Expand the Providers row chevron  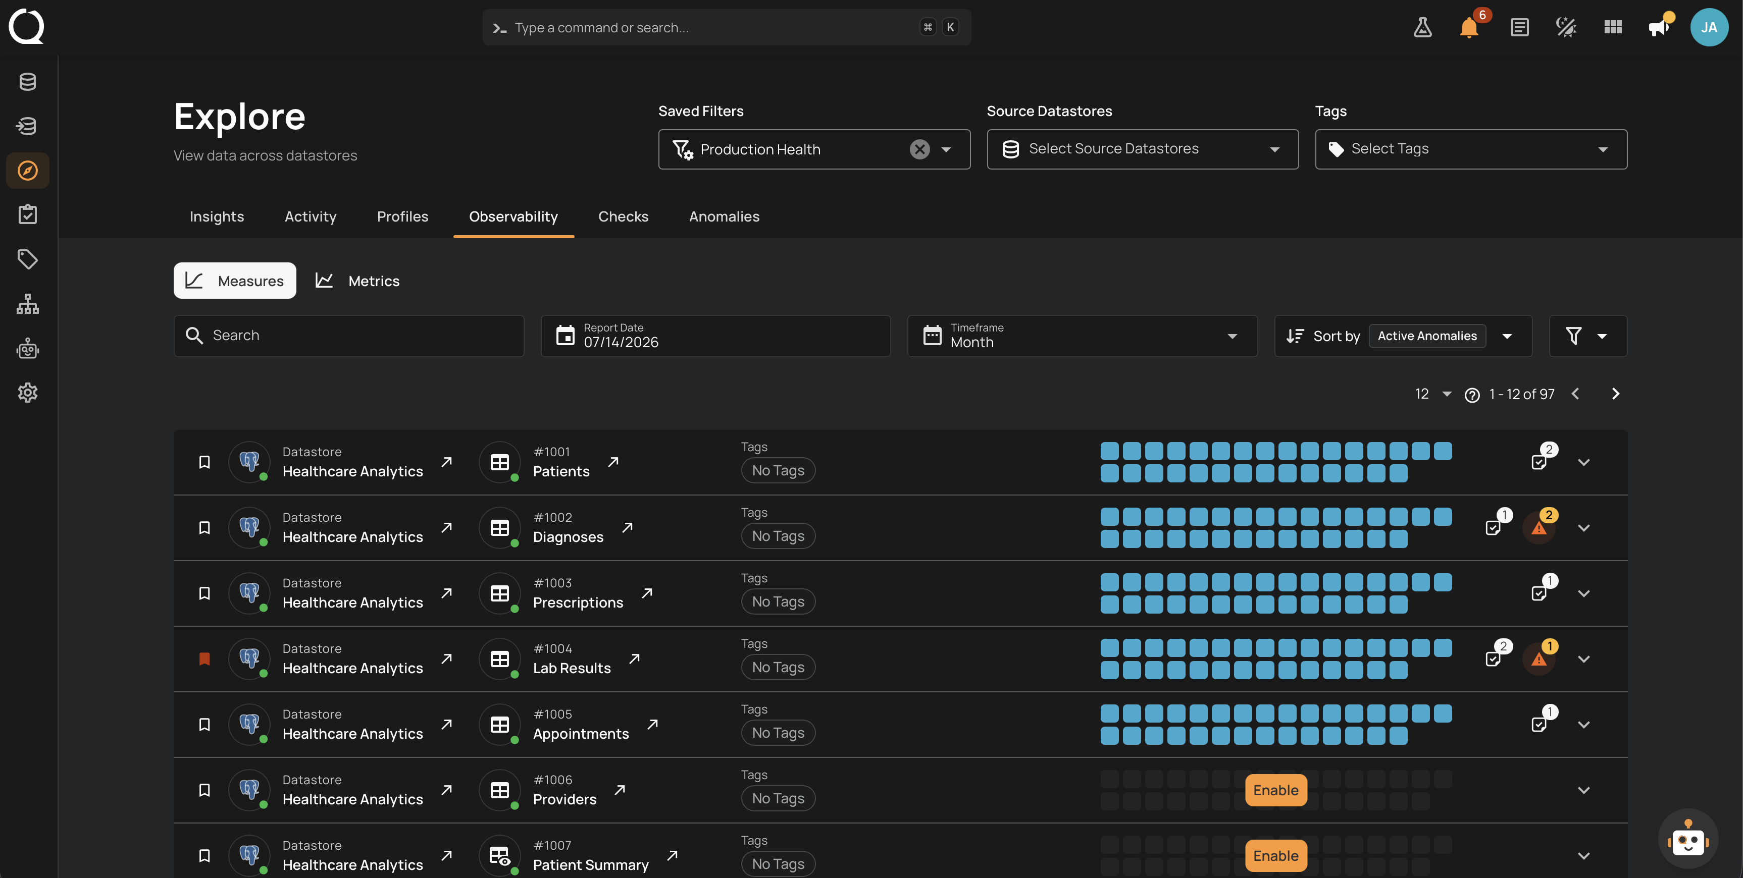(x=1583, y=791)
